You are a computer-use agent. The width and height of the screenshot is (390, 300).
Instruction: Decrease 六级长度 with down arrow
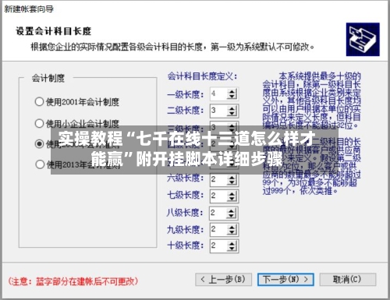coord(232,182)
